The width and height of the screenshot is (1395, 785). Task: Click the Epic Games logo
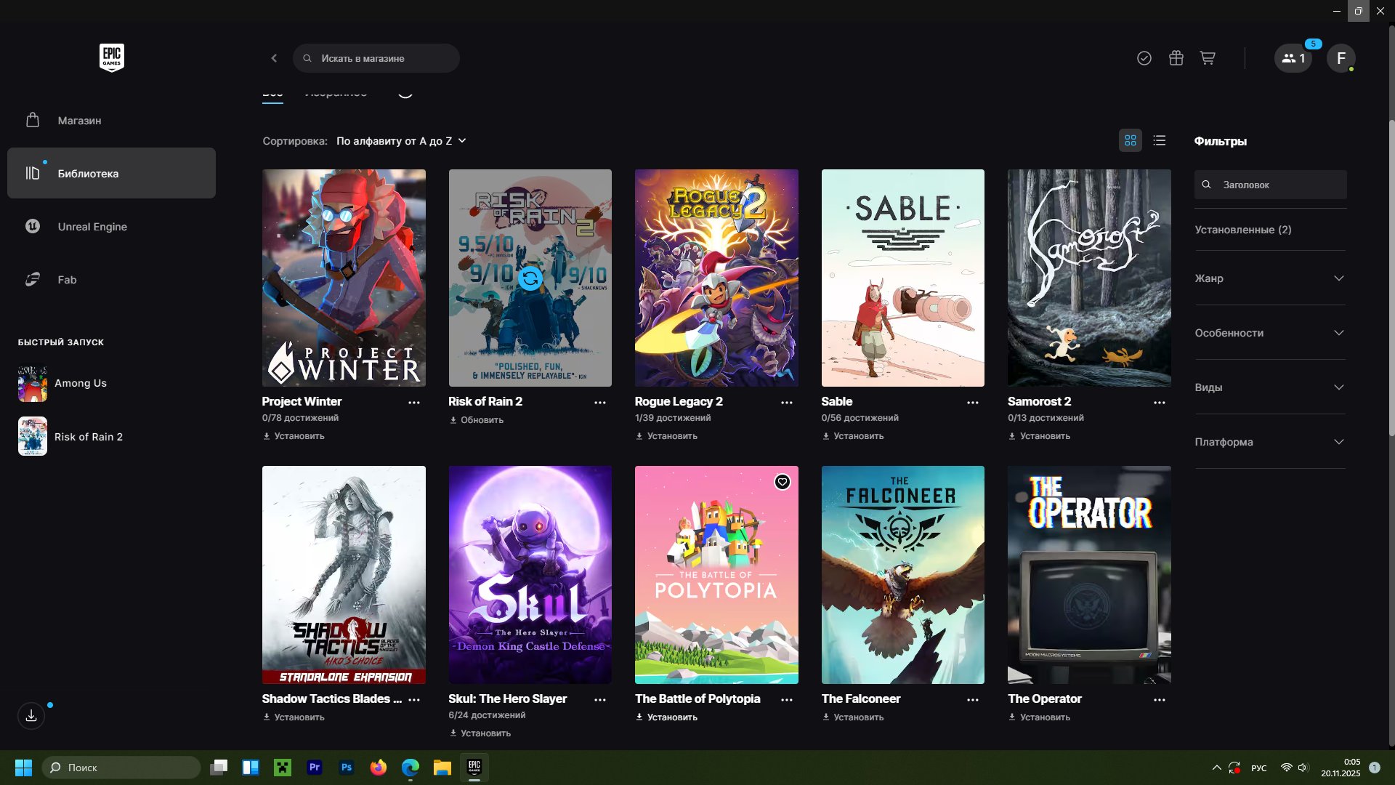(111, 57)
